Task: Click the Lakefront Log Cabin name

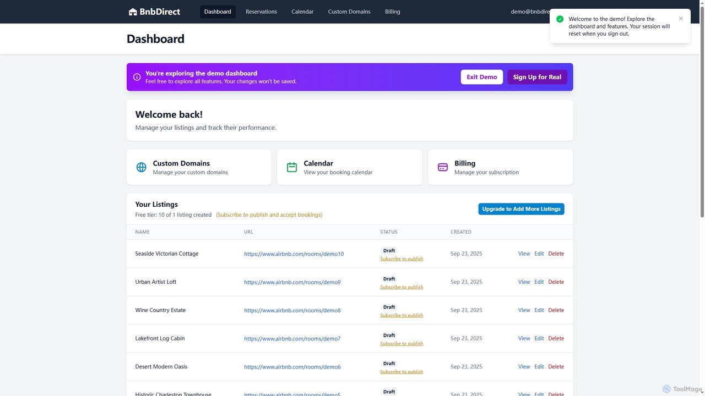Action: (160, 338)
